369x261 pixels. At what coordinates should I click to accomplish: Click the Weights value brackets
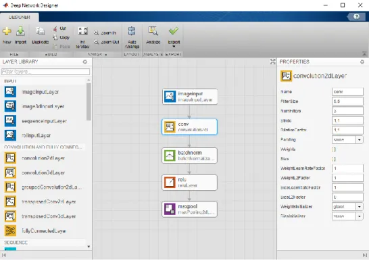(334, 149)
